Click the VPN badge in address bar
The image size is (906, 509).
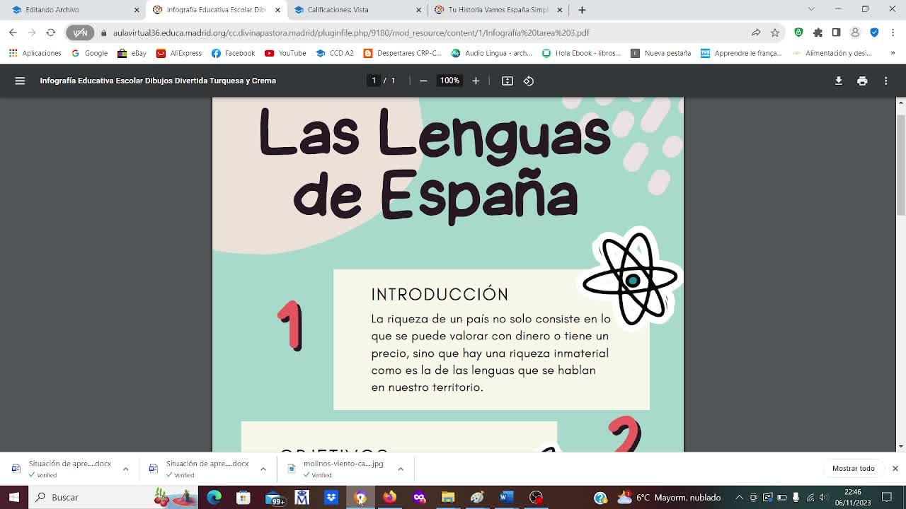click(80, 33)
